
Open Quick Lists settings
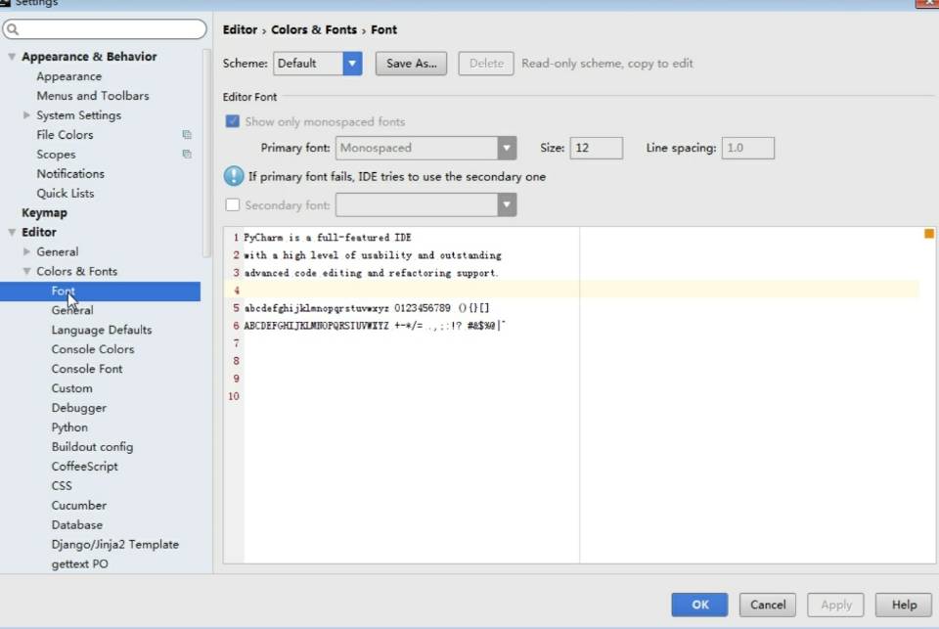point(66,194)
